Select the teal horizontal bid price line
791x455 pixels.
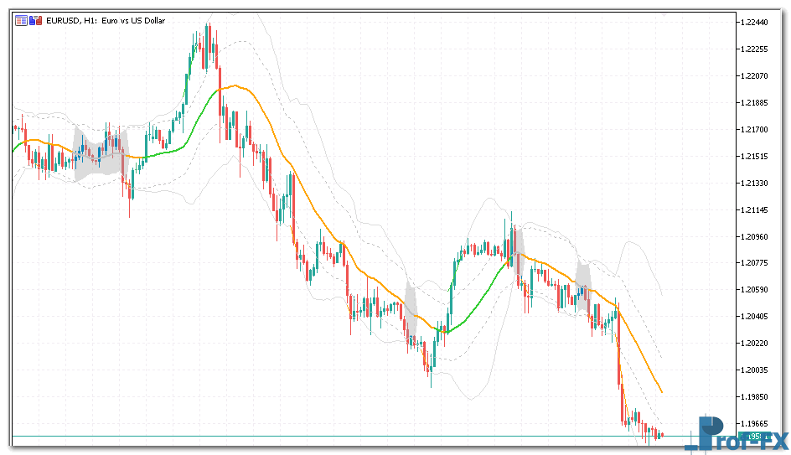tap(335, 437)
